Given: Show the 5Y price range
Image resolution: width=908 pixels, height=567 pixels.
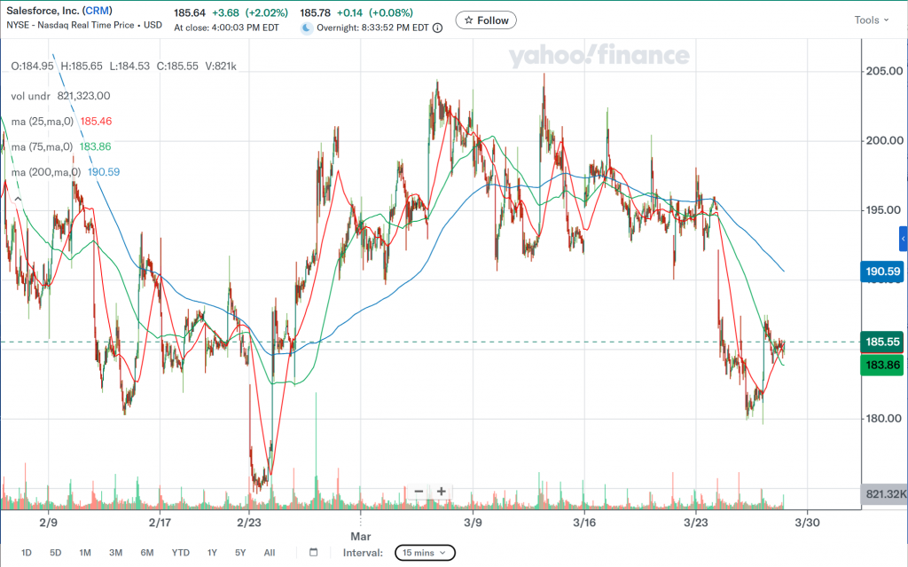Looking at the screenshot, I should 240,553.
